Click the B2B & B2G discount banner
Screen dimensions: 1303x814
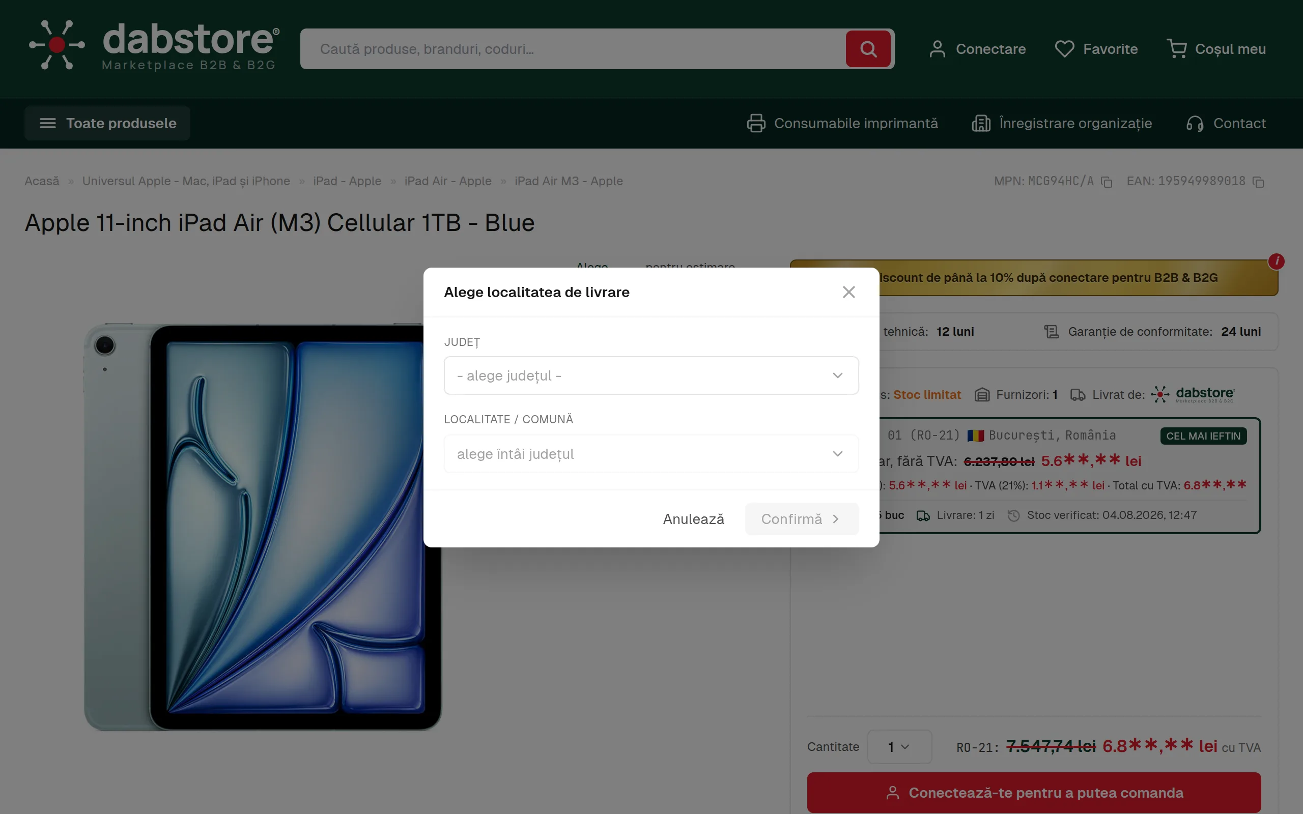click(1034, 278)
